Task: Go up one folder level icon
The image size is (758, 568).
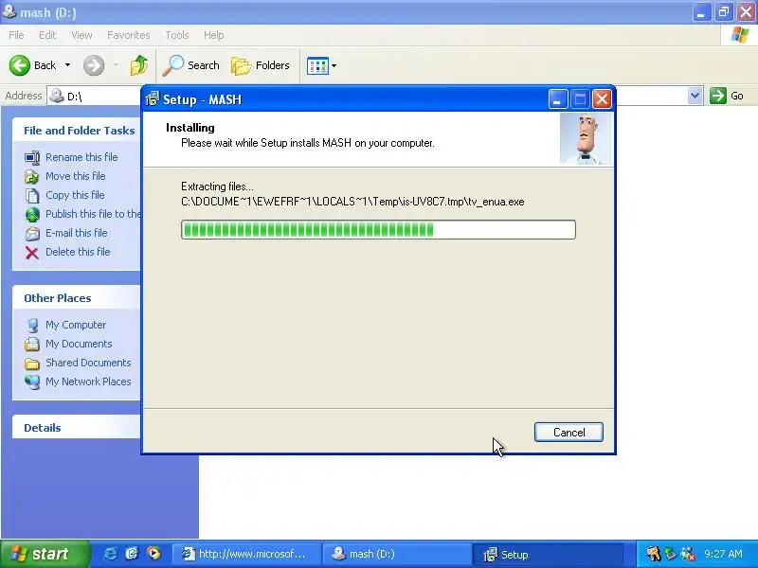Action: point(139,65)
